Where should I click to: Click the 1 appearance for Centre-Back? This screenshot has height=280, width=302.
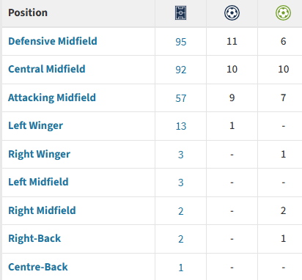pos(181,268)
